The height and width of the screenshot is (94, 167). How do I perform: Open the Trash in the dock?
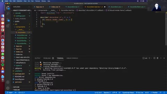point(3,80)
